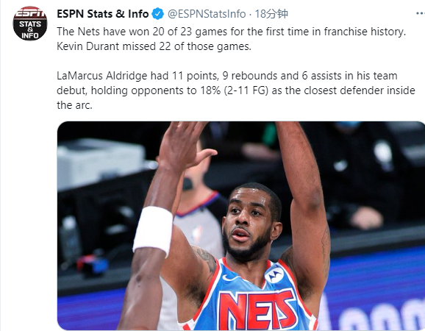Click the 18分钟 timestamp
425x331 pixels.
pyautogui.click(x=271, y=14)
